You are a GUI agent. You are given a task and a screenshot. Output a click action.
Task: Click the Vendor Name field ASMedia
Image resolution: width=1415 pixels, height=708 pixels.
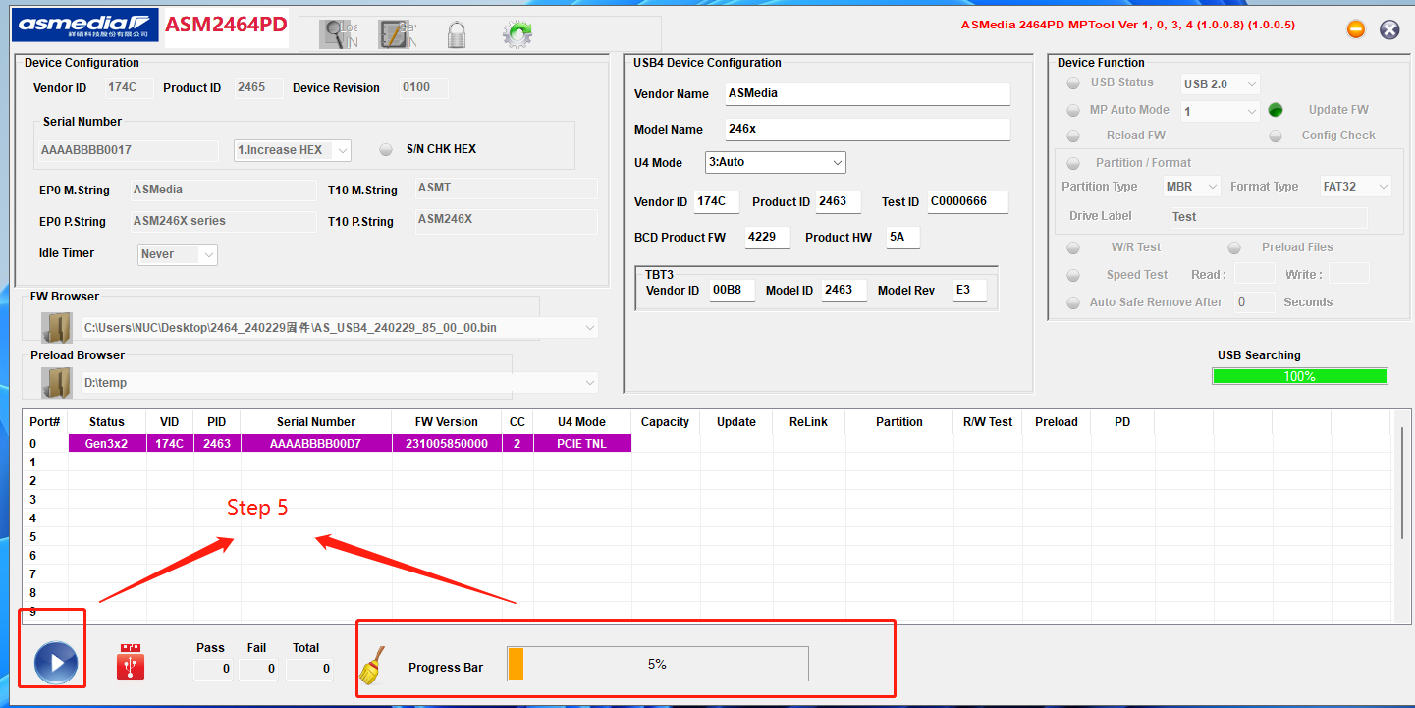(x=868, y=94)
